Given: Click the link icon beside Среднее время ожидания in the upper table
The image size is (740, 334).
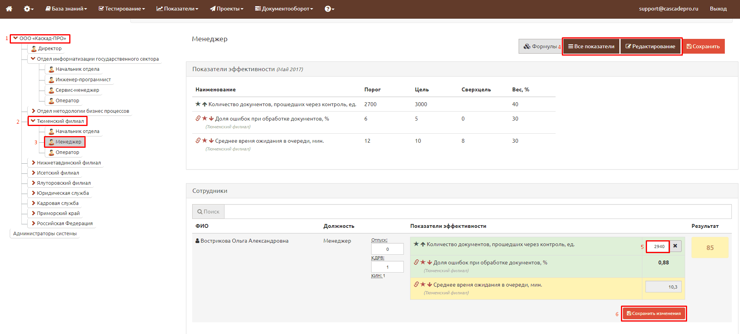Looking at the screenshot, I should point(198,140).
